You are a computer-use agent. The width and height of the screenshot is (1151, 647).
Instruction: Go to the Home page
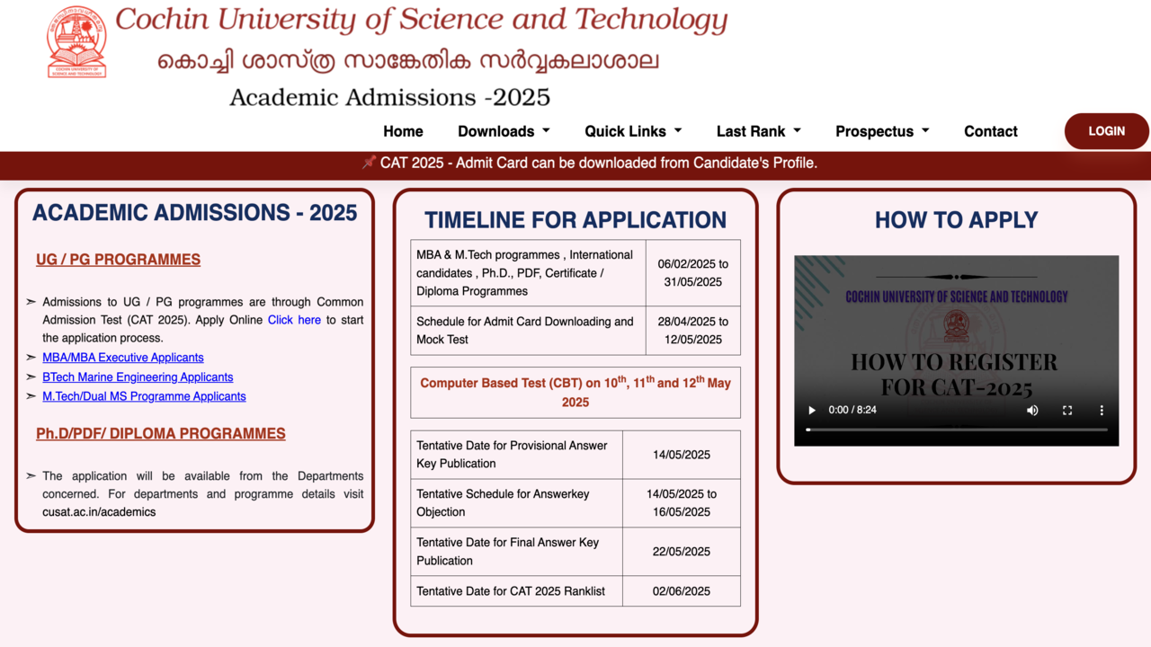403,131
